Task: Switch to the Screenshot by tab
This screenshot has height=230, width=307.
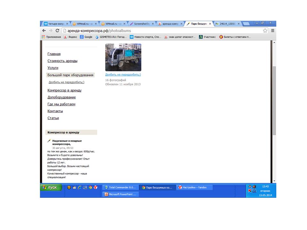Action: click(x=142, y=24)
